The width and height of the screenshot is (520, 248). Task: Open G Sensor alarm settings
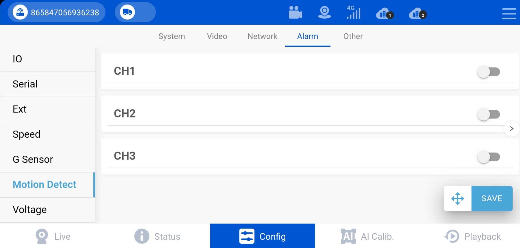coord(48,159)
